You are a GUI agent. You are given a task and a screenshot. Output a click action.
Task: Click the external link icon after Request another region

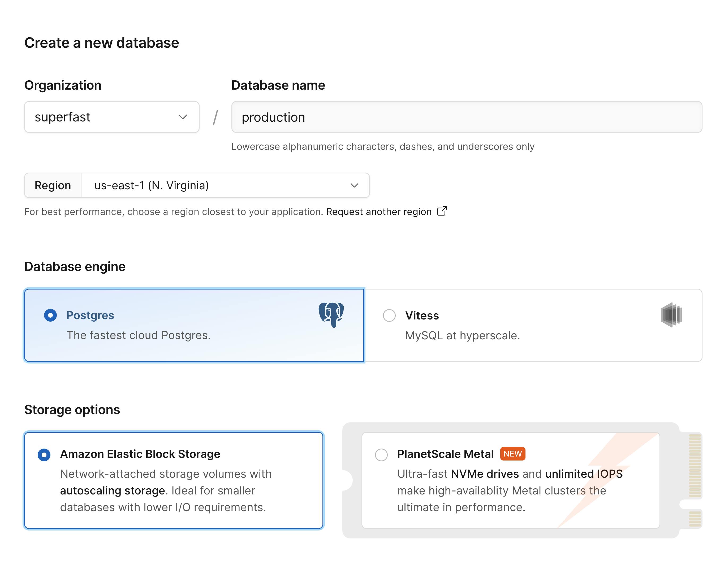point(442,211)
